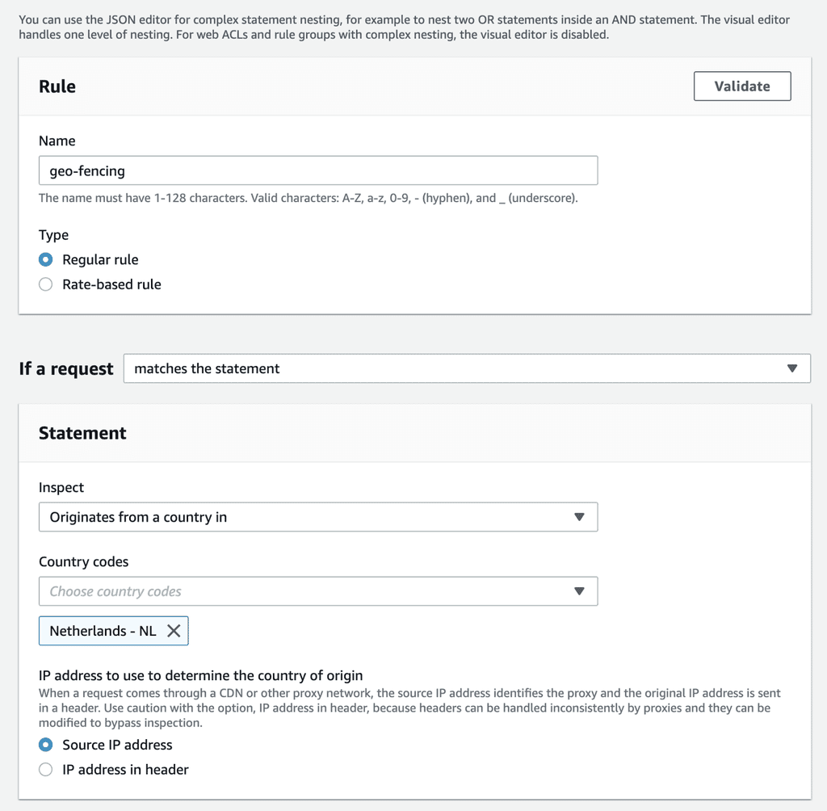The width and height of the screenshot is (827, 811).
Task: Select the Rate-based rule option
Action: tap(46, 284)
